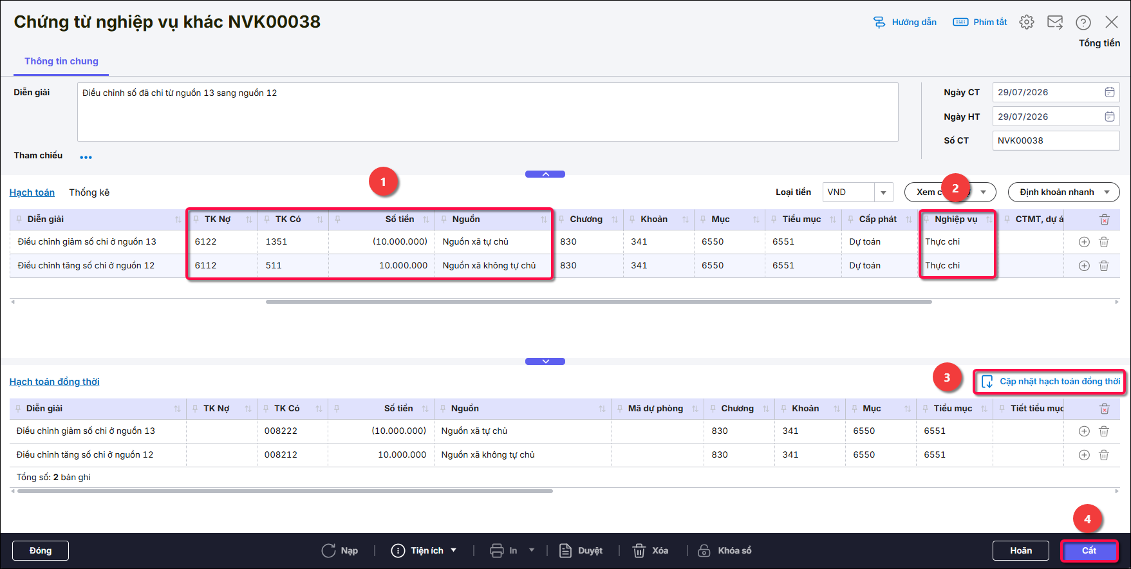Delete all rows icon in Hạch toán đồng thời header
Screen dimensions: 1131x569
coord(1105,409)
